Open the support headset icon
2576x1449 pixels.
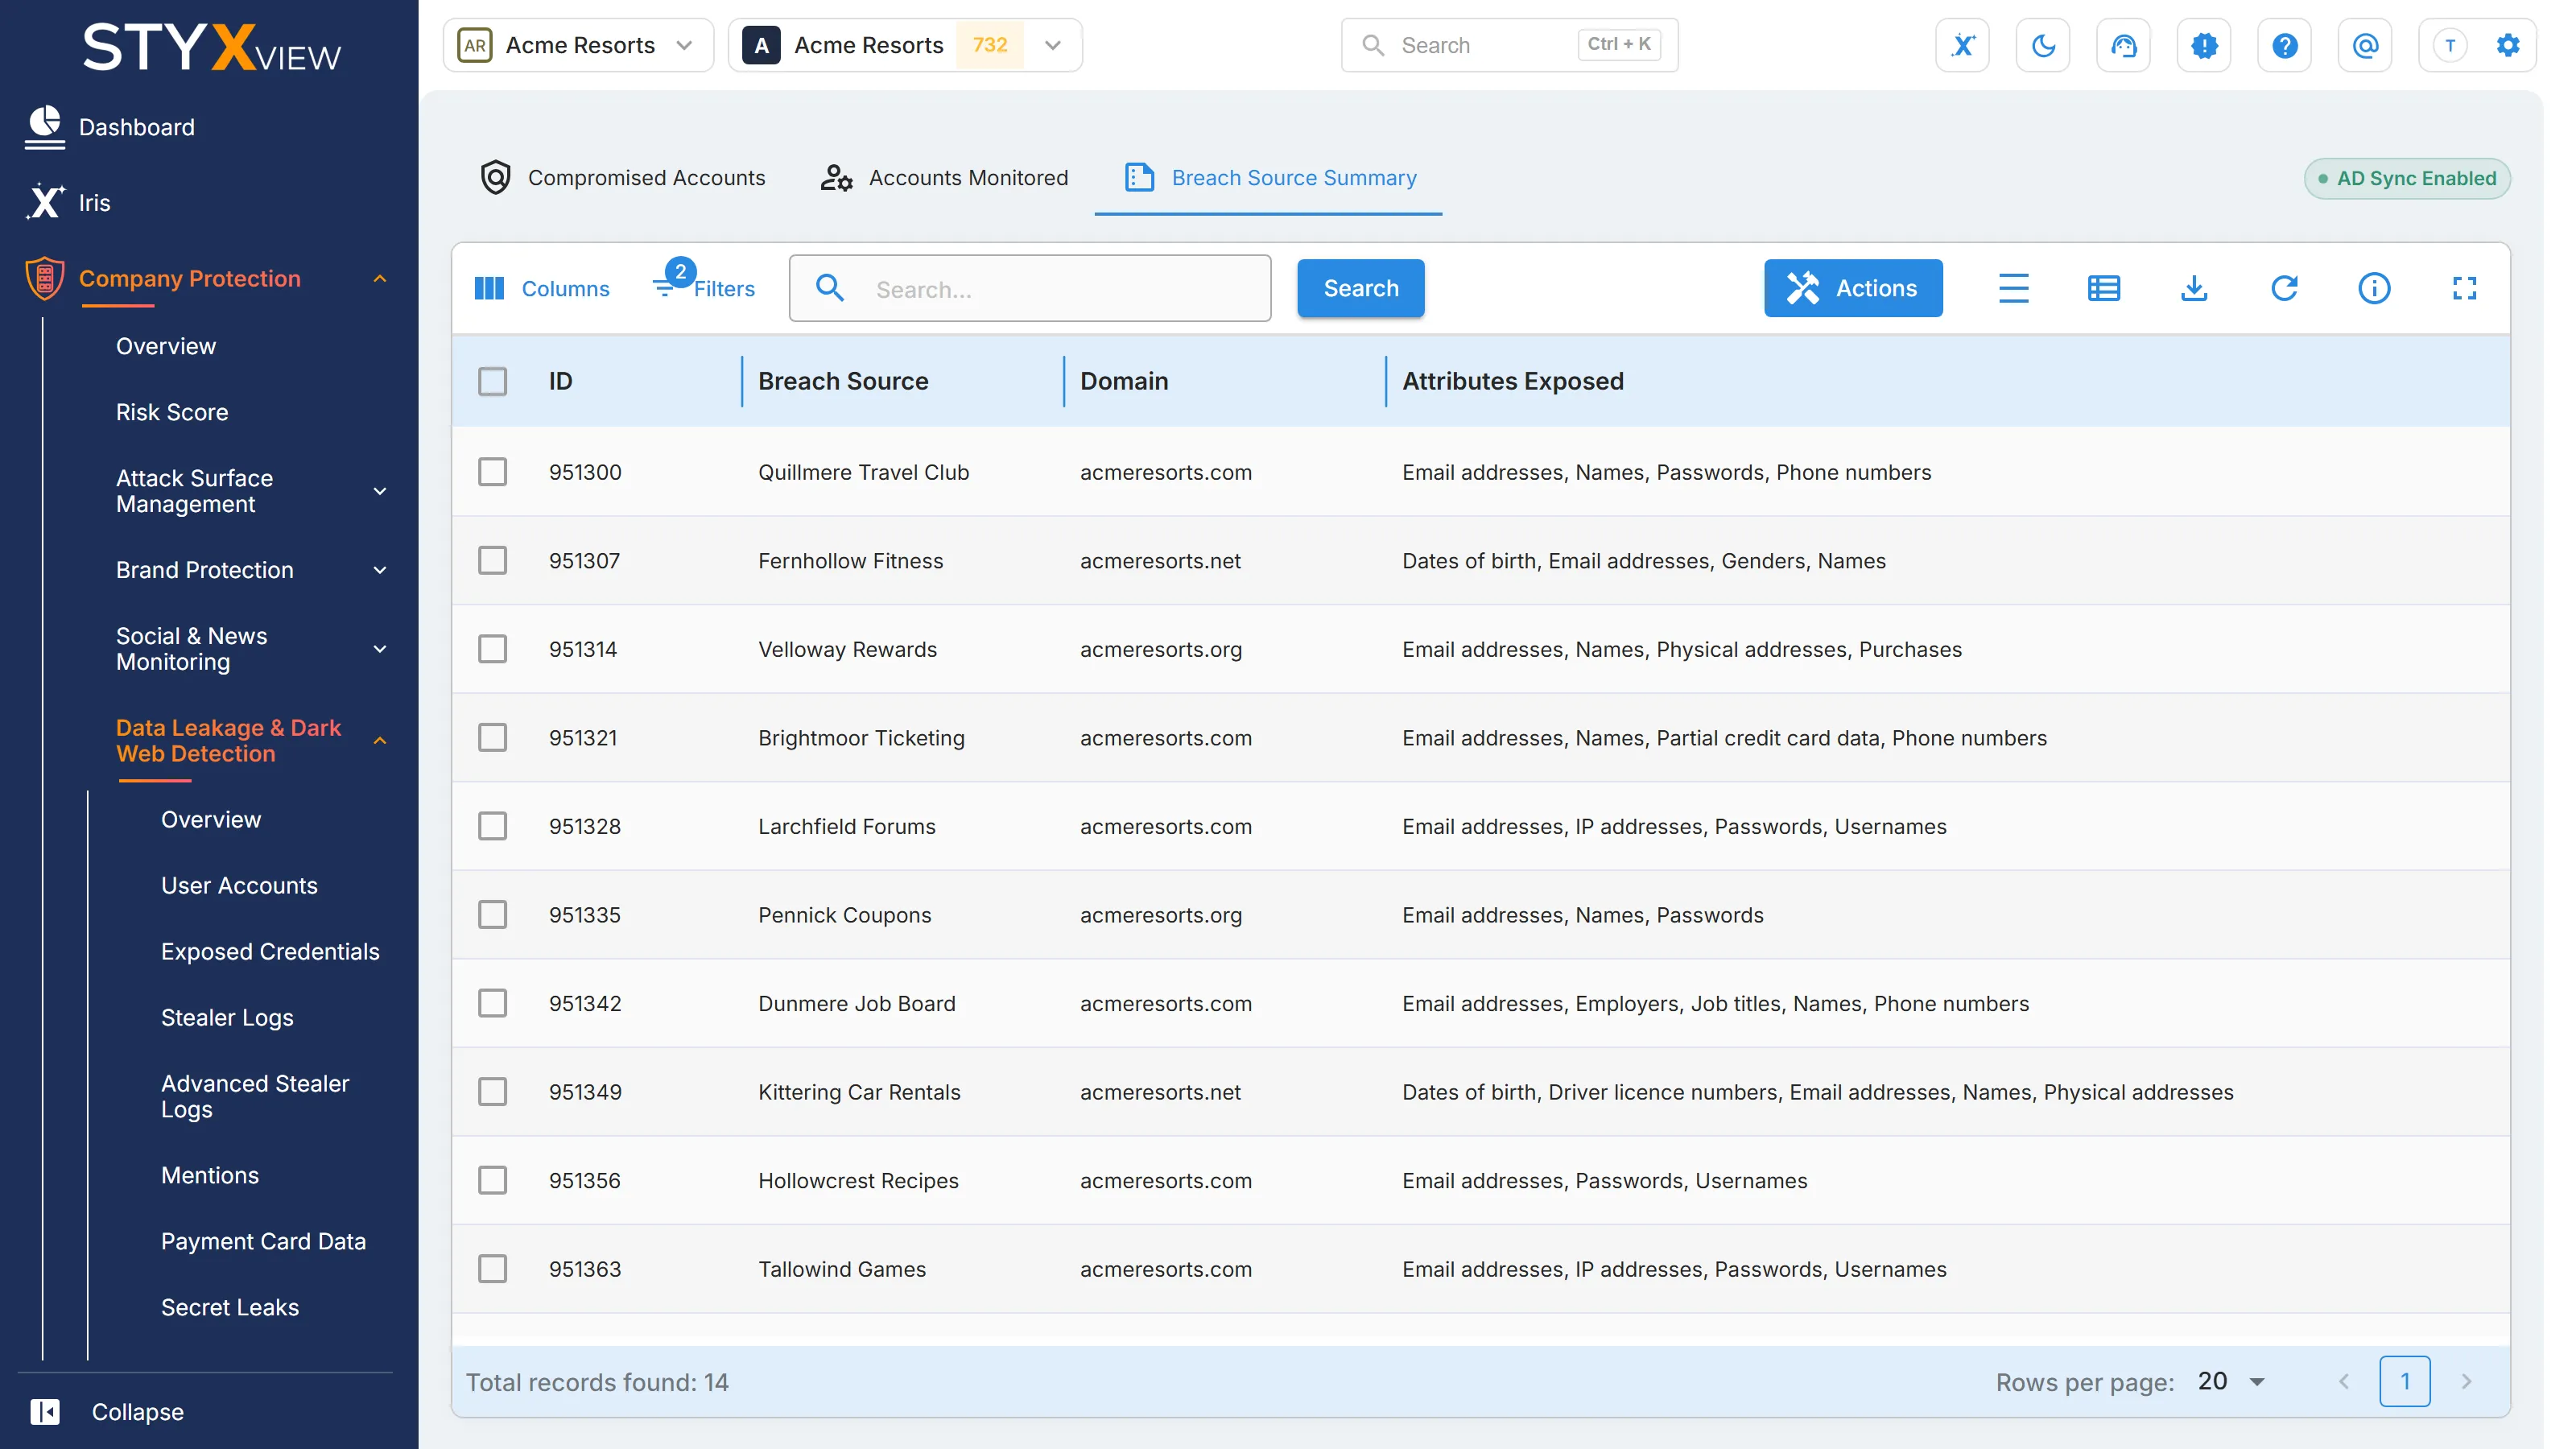[x=2123, y=45]
